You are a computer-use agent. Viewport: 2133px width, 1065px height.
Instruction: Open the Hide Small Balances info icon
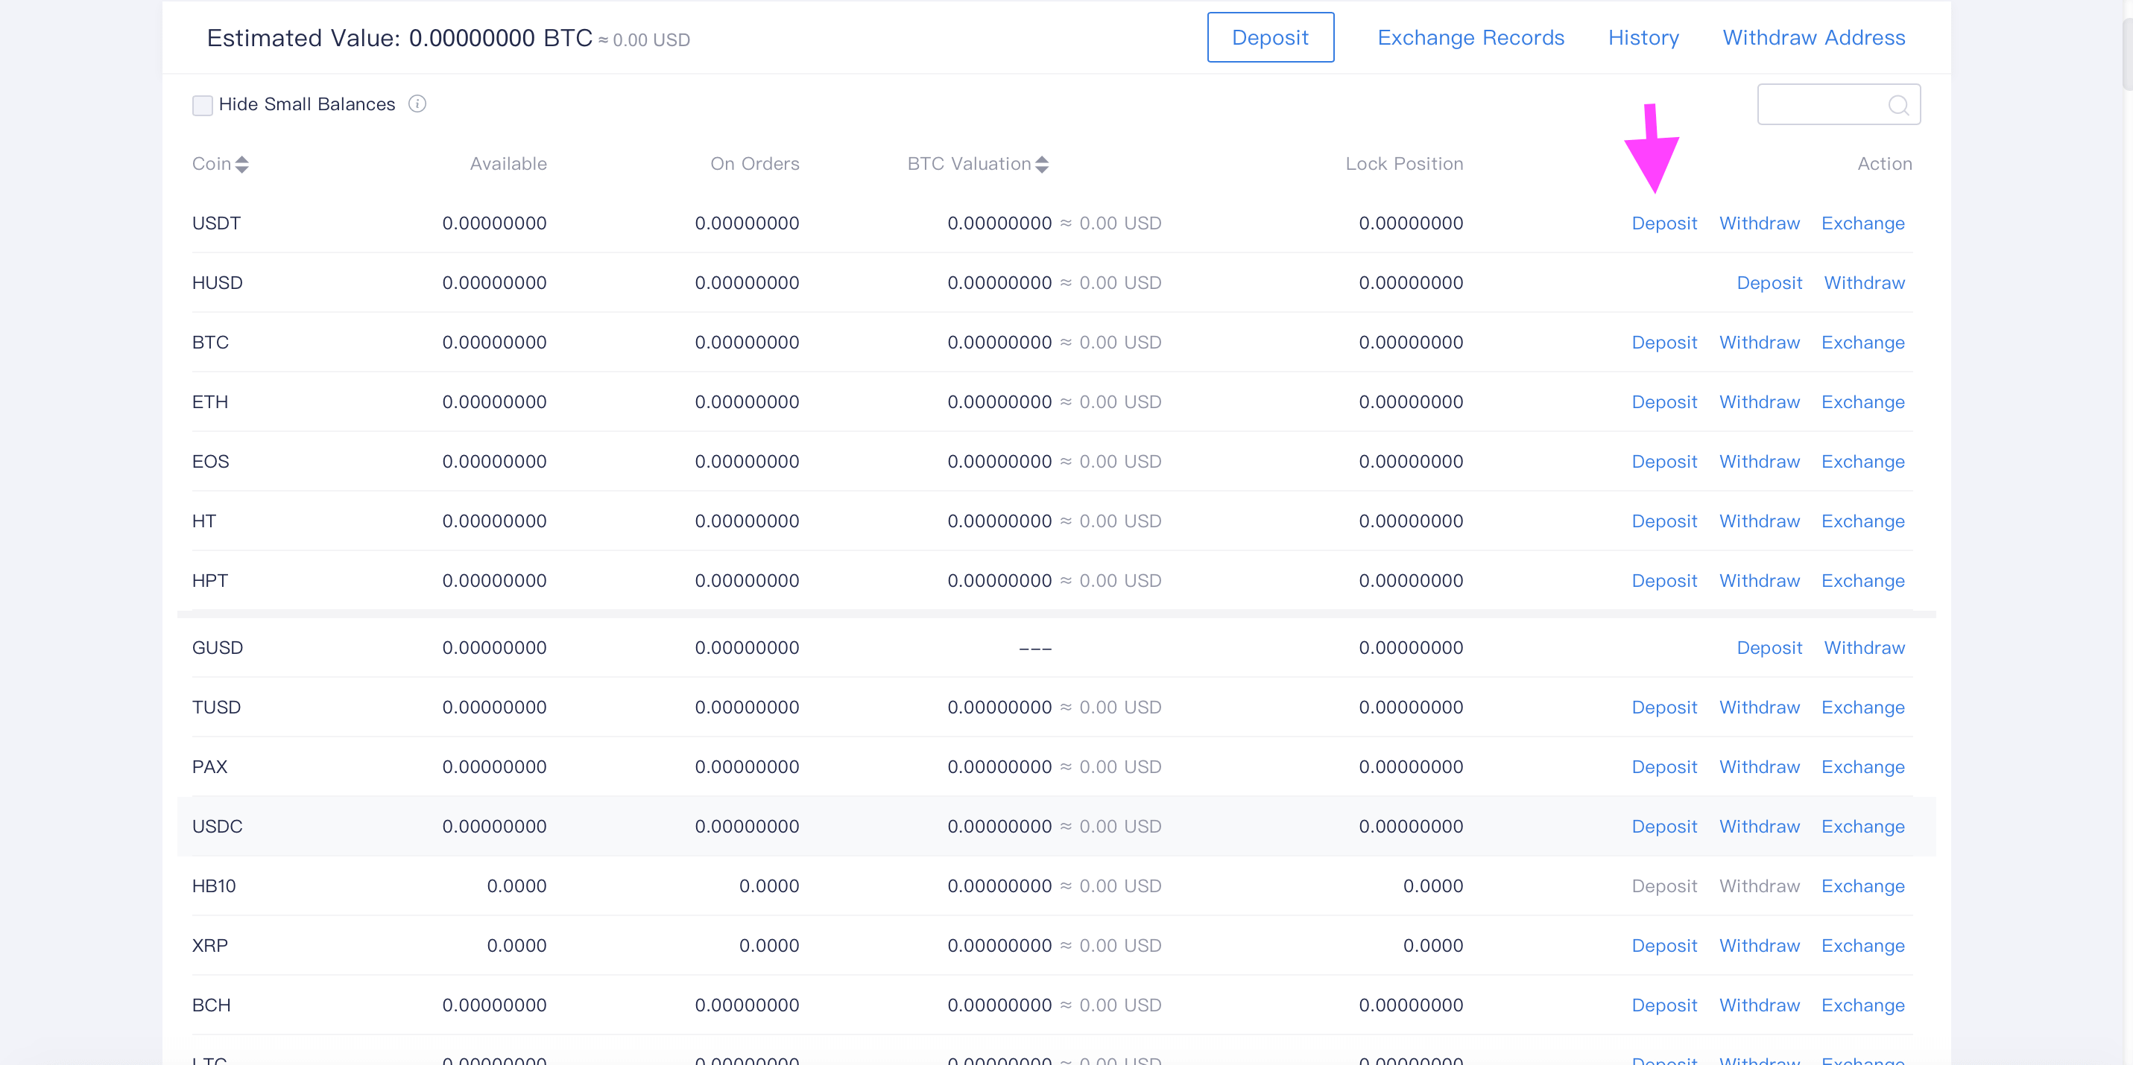pos(417,104)
